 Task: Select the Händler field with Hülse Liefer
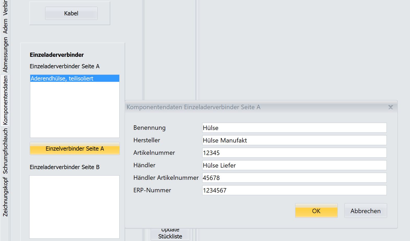(294, 165)
